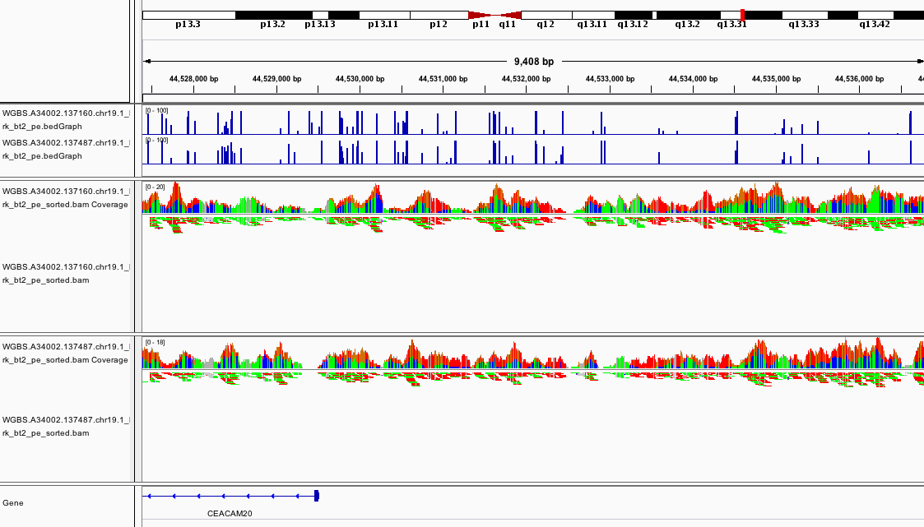Click the q13.33 band of the chromosome
This screenshot has height=527, width=924.
(804, 15)
